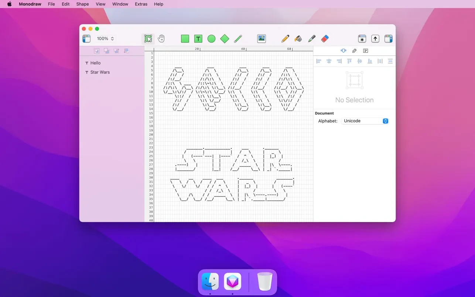Open the Shape menu

(x=82, y=4)
